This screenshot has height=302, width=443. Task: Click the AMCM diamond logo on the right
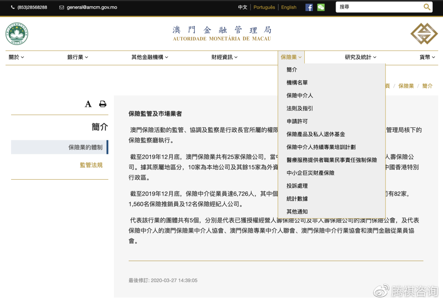pyautogui.click(x=424, y=34)
